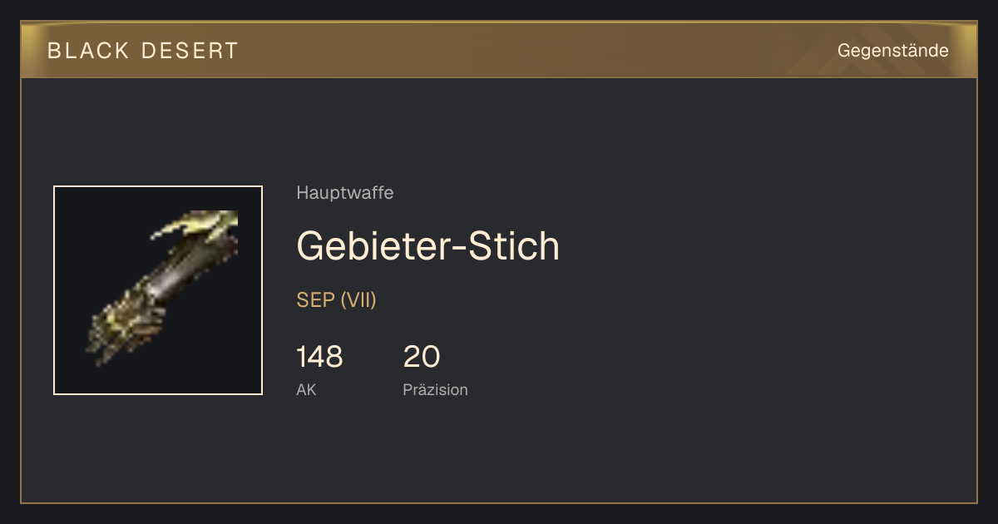Viewport: 998px width, 524px height.
Task: Click the word DESERT in the header
Action: pos(190,51)
